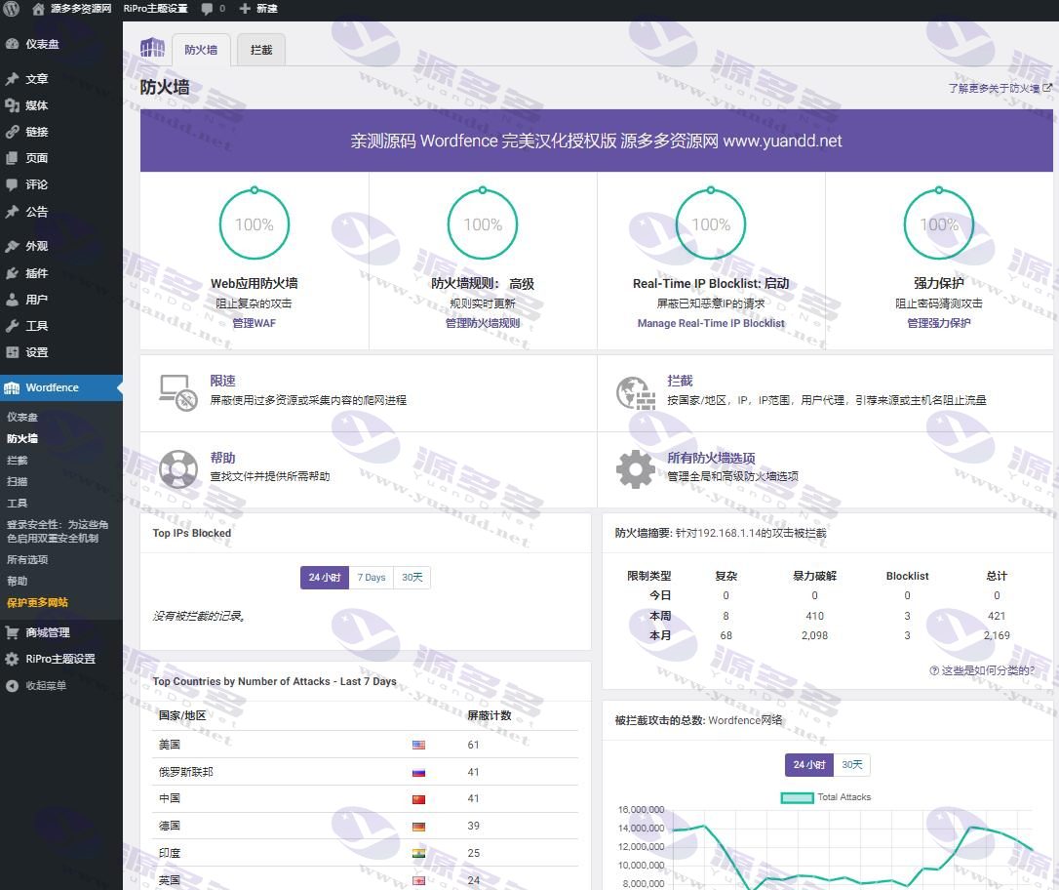The width and height of the screenshot is (1059, 890).
Task: Click the 商城管理 shopping cart icon
Action: point(12,632)
